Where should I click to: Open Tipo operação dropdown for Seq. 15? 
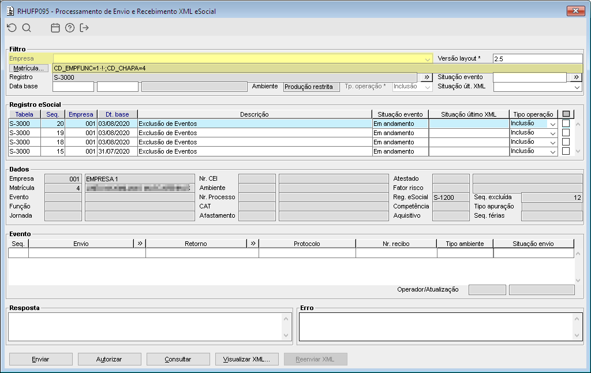552,151
